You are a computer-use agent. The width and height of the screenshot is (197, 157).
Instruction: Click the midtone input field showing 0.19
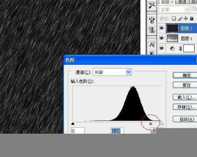click(x=117, y=131)
